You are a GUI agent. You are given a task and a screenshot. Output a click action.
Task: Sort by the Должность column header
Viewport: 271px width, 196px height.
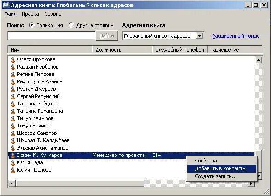[122, 50]
